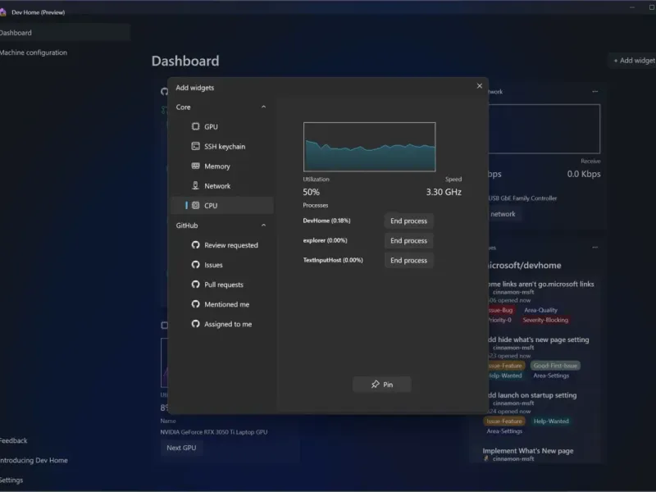Open issue Add launch on startup setting

pyautogui.click(x=532, y=395)
